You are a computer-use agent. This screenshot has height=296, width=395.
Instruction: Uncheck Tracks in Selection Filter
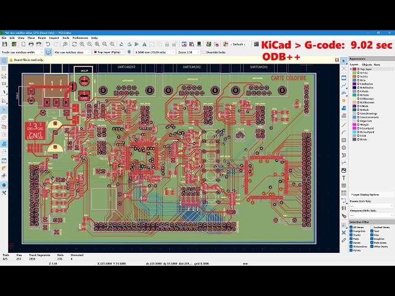351,235
